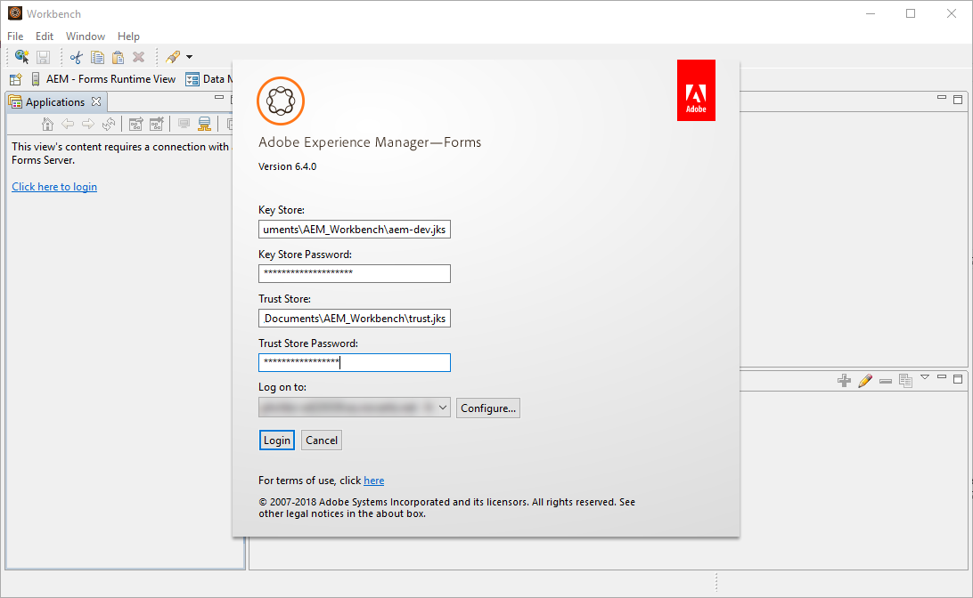Open the terms of use 'here' link
The width and height of the screenshot is (973, 598).
(x=374, y=481)
